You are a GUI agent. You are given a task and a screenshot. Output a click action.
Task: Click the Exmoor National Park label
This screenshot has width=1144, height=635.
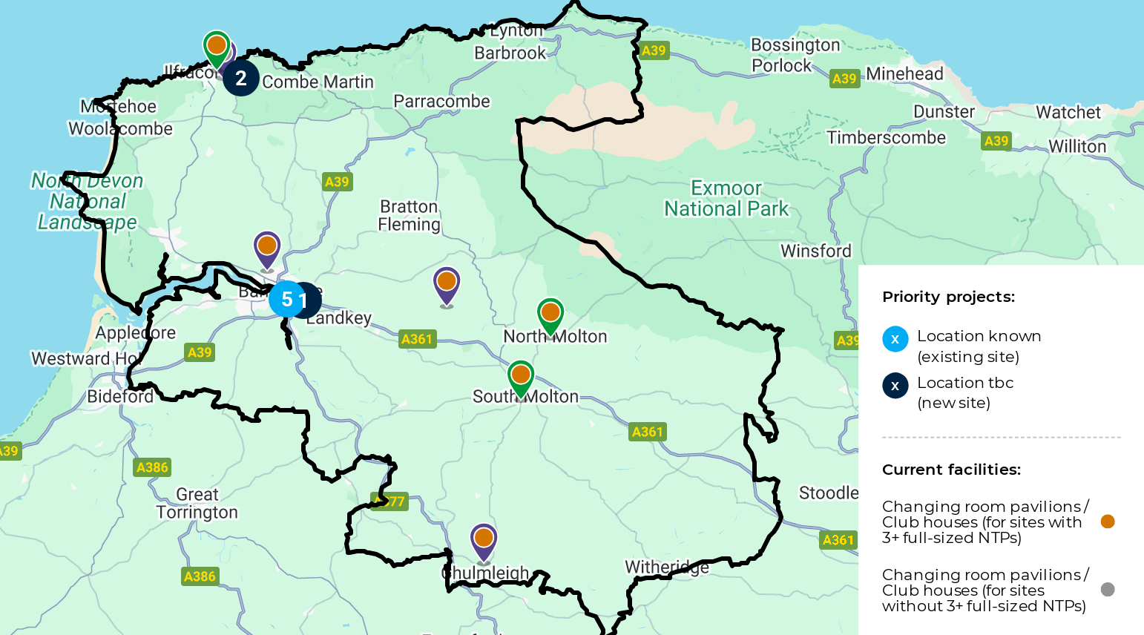tap(726, 199)
